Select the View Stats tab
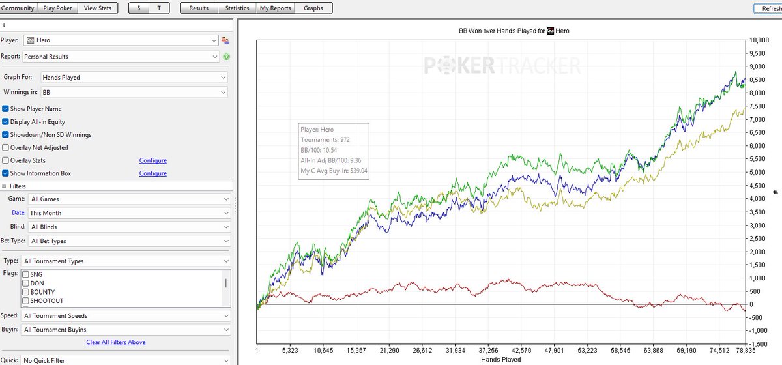Viewport: 782px width, 365px height. [x=98, y=8]
